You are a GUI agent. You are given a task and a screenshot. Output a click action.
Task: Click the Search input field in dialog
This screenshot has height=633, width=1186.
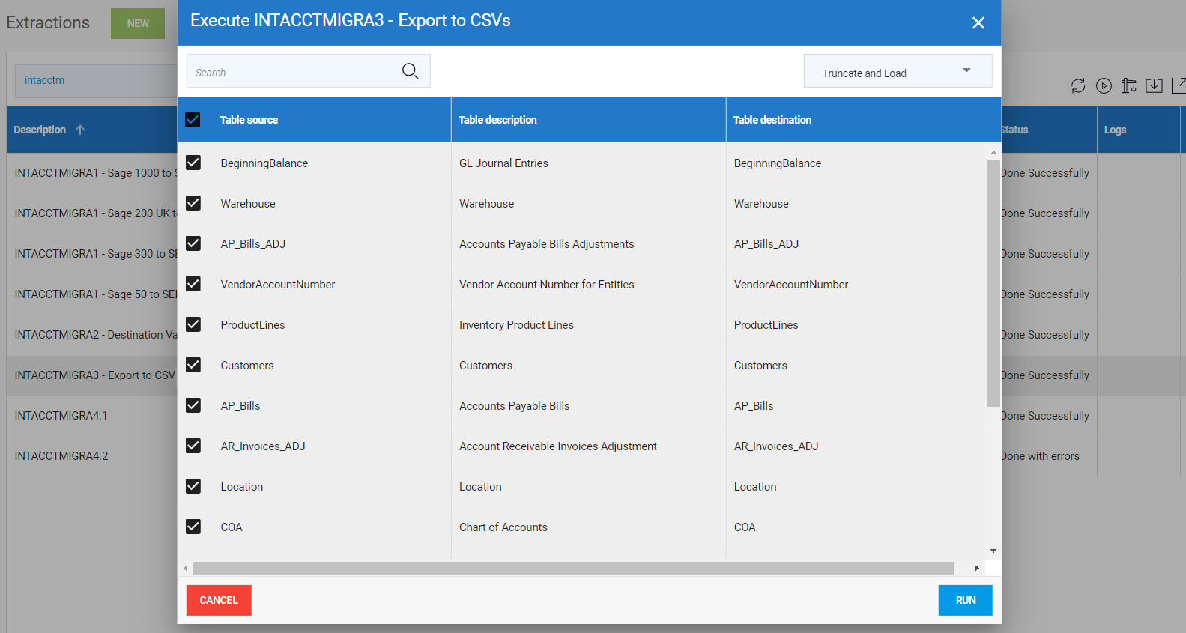(294, 72)
